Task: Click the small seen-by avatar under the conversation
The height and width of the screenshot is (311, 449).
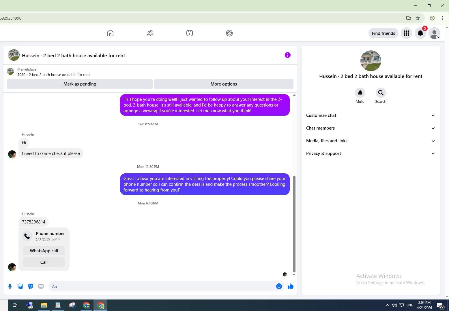Action: (285, 274)
